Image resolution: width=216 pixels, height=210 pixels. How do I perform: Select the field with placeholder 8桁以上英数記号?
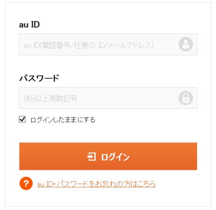pos(108,98)
